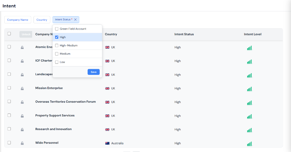The width and height of the screenshot is (291, 152).
Task: Click the Intent page heading
Action: (9, 6)
